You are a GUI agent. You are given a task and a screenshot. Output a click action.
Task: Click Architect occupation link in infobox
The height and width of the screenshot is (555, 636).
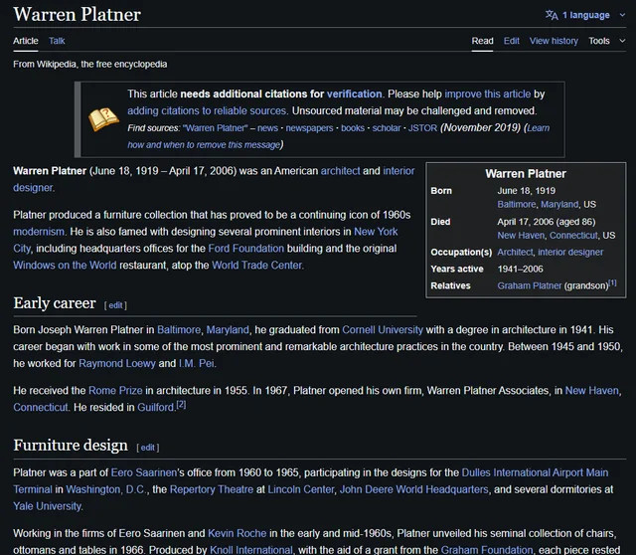click(515, 252)
